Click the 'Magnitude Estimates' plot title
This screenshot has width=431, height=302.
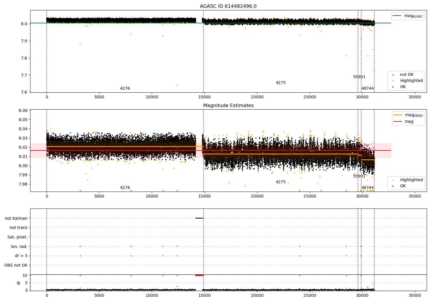pos(228,106)
